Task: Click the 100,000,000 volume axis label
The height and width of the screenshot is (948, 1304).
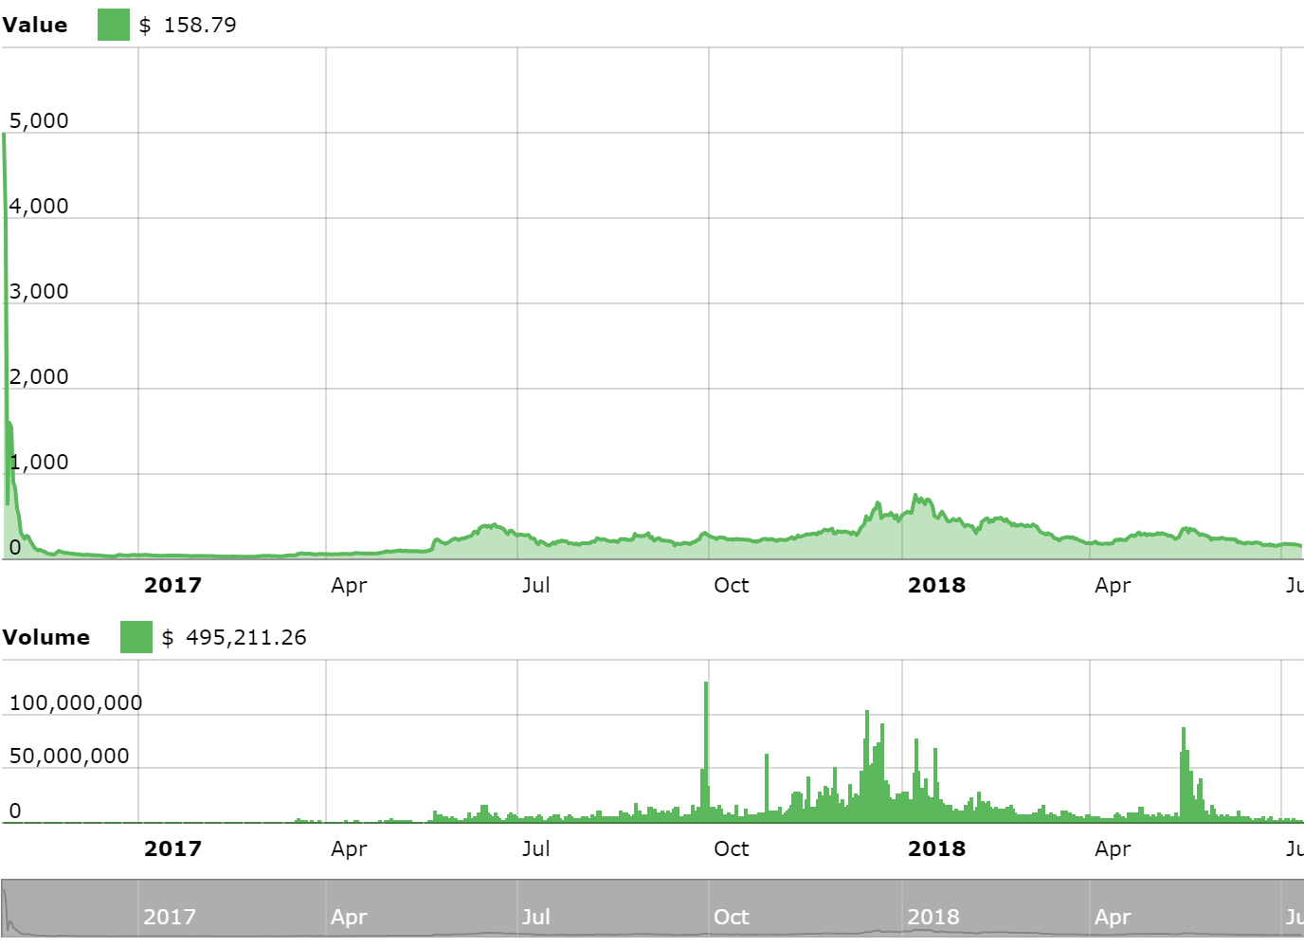Action: [76, 702]
